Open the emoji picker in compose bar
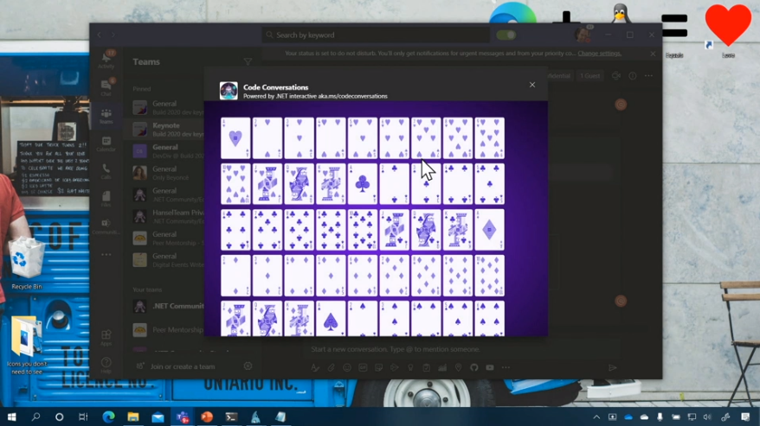 coord(347,368)
